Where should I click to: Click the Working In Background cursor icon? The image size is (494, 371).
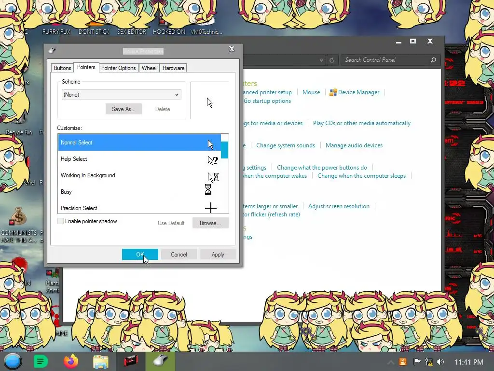213,177
